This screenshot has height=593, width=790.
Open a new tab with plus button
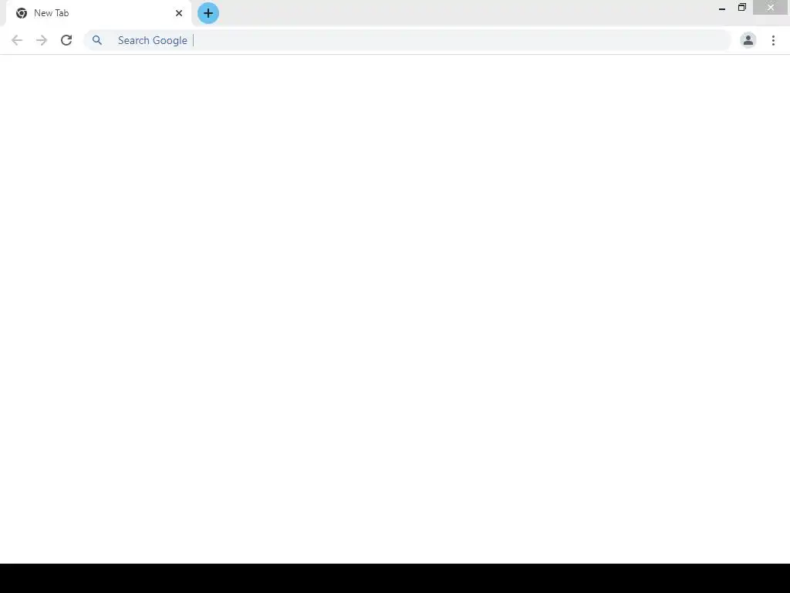pyautogui.click(x=208, y=13)
